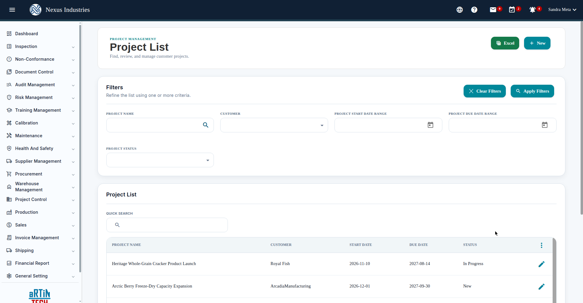Expand the General Setting menu chevron

pyautogui.click(x=73, y=277)
